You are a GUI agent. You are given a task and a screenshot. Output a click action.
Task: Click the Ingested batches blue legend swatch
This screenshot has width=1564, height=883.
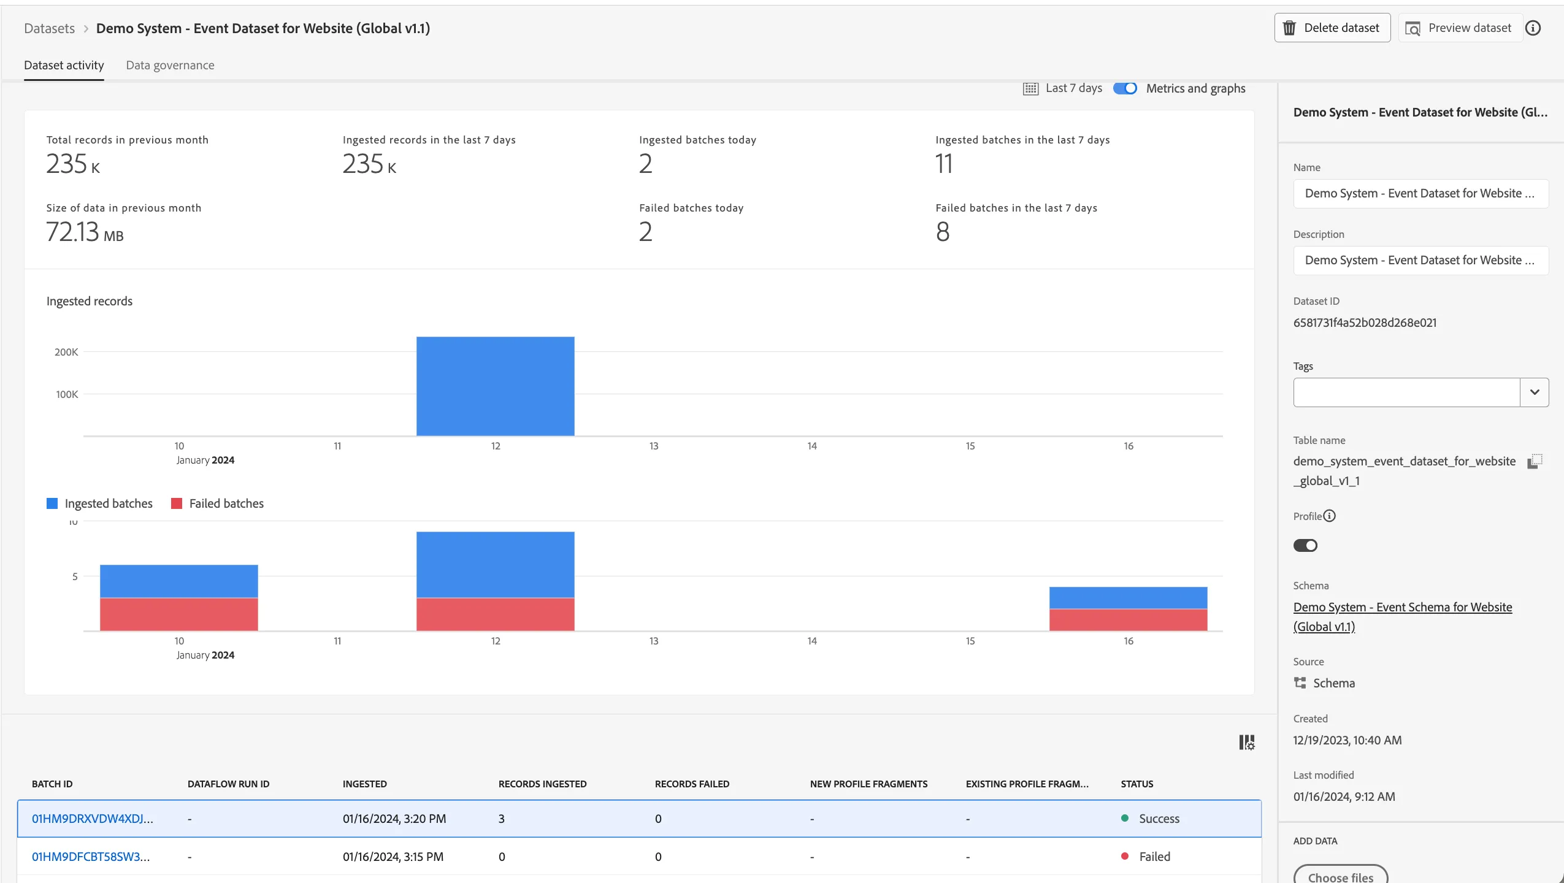point(52,503)
